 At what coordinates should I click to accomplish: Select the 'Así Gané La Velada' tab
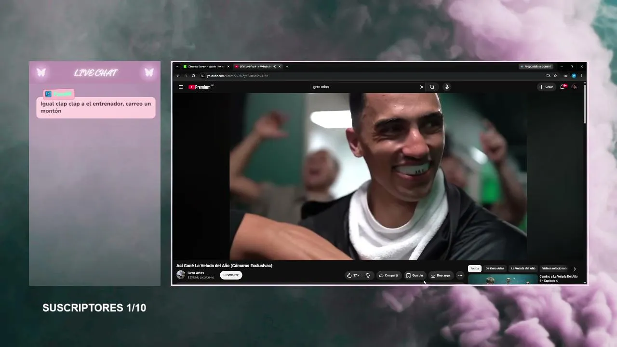point(257,67)
